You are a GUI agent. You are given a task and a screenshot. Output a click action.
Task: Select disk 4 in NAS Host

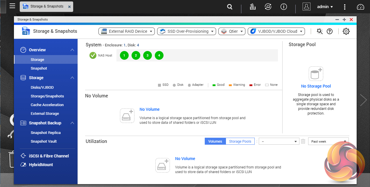pos(159,55)
